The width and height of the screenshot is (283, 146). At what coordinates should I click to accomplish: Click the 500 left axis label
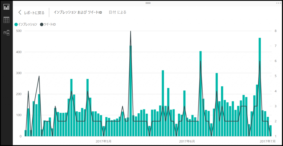pyautogui.click(x=19, y=31)
